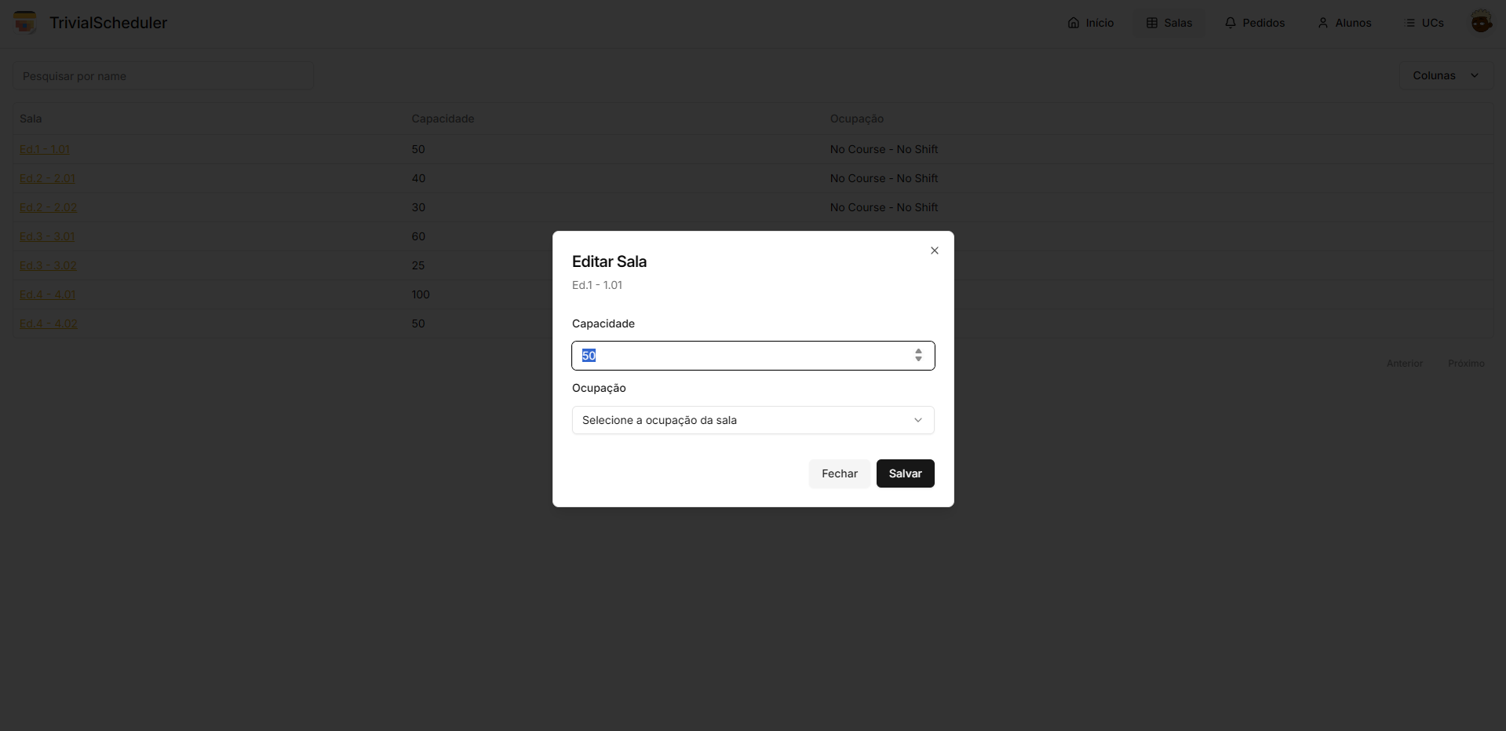
Task: Click the user avatar icon
Action: 1481,22
